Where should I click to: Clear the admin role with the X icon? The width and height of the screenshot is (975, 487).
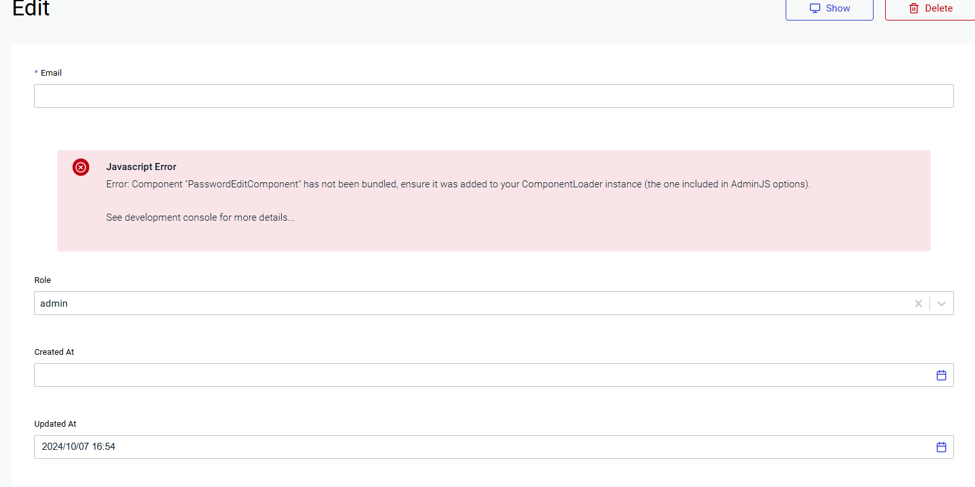tap(919, 303)
